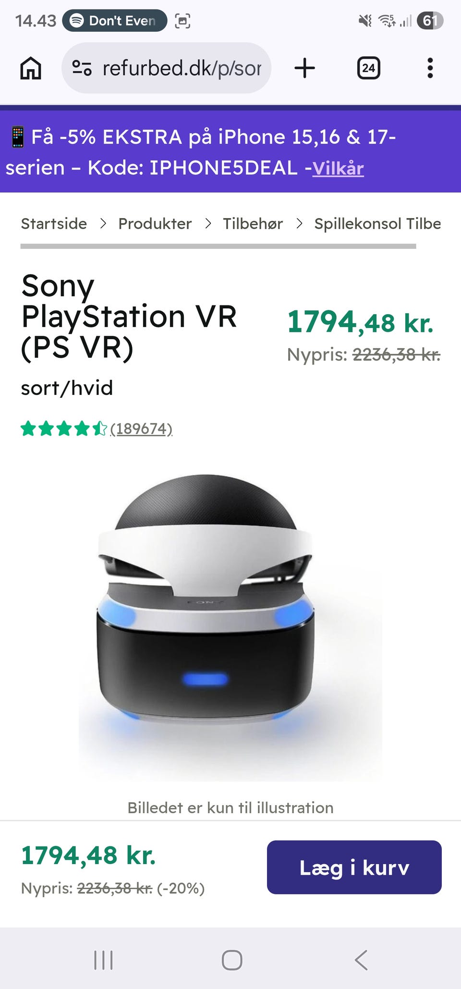Click the Læg i kurv button

354,867
